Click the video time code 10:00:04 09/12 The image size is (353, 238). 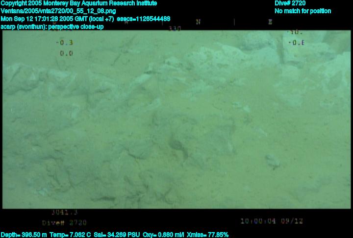tap(272, 221)
